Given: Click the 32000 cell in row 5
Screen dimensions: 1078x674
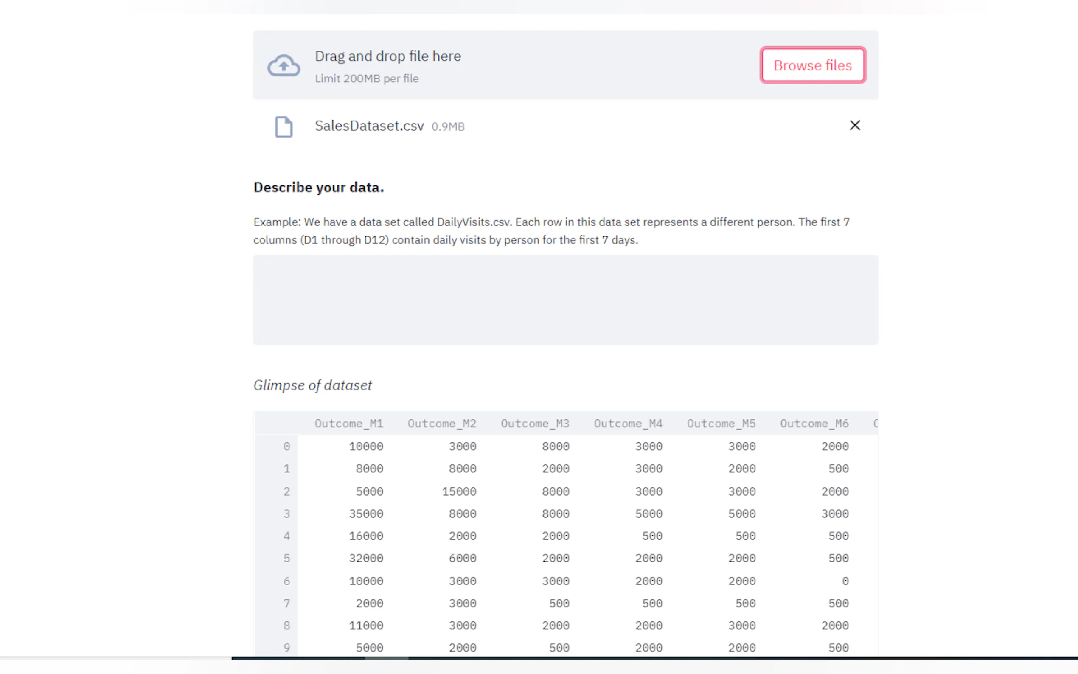Looking at the screenshot, I should coord(365,558).
